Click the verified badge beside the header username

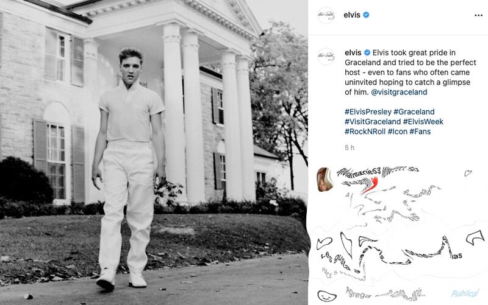coord(367,15)
